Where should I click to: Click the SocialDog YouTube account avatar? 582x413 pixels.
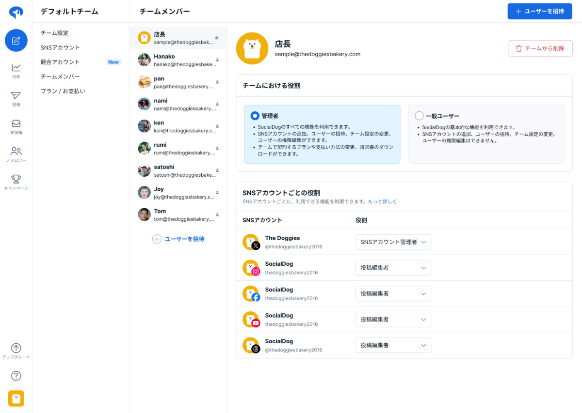click(x=251, y=320)
